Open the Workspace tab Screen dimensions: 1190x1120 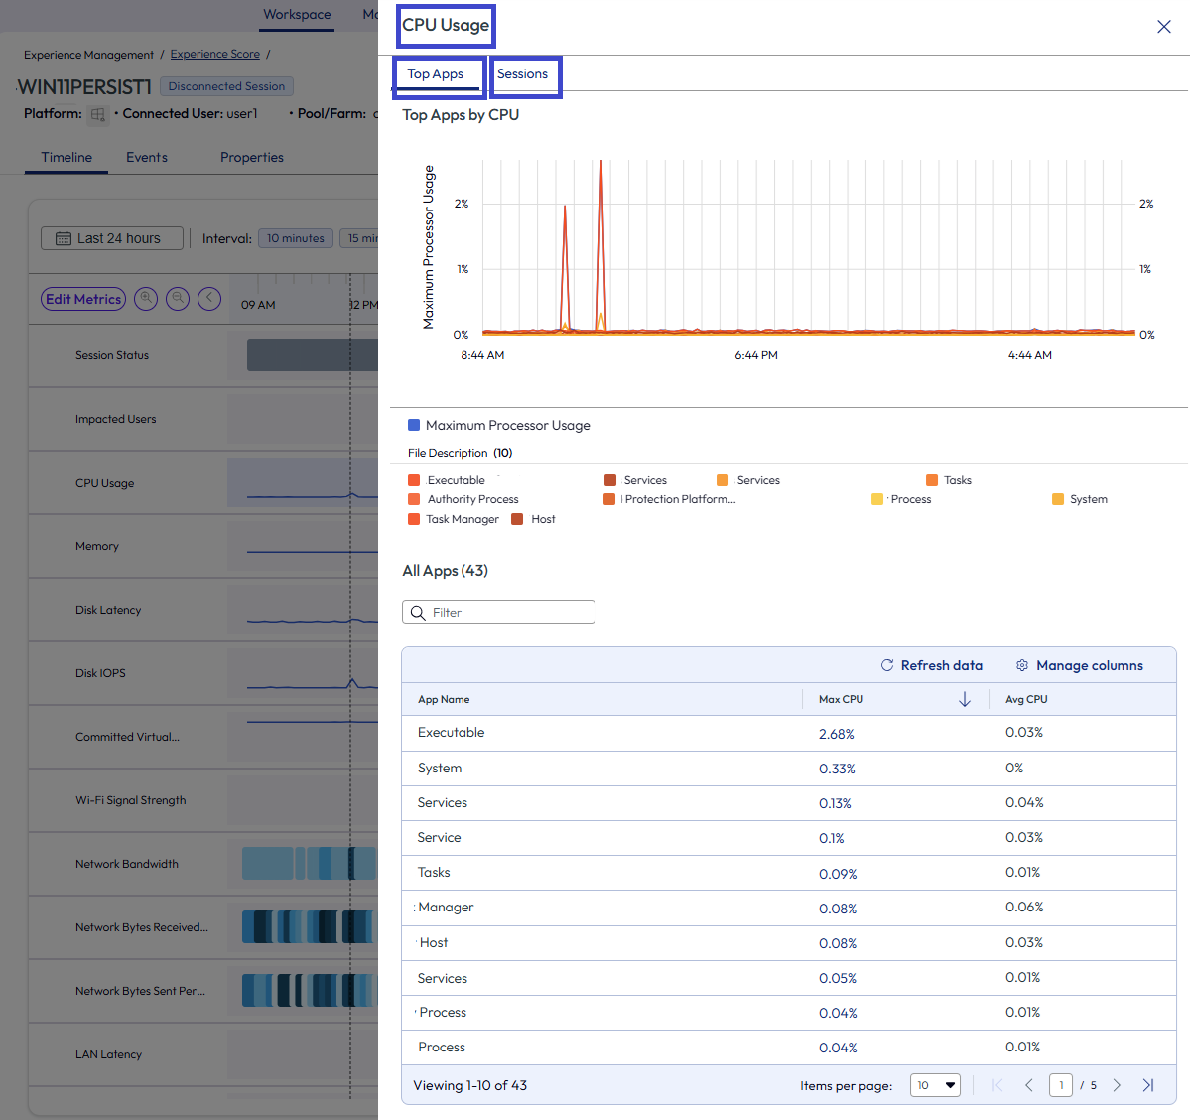click(297, 15)
